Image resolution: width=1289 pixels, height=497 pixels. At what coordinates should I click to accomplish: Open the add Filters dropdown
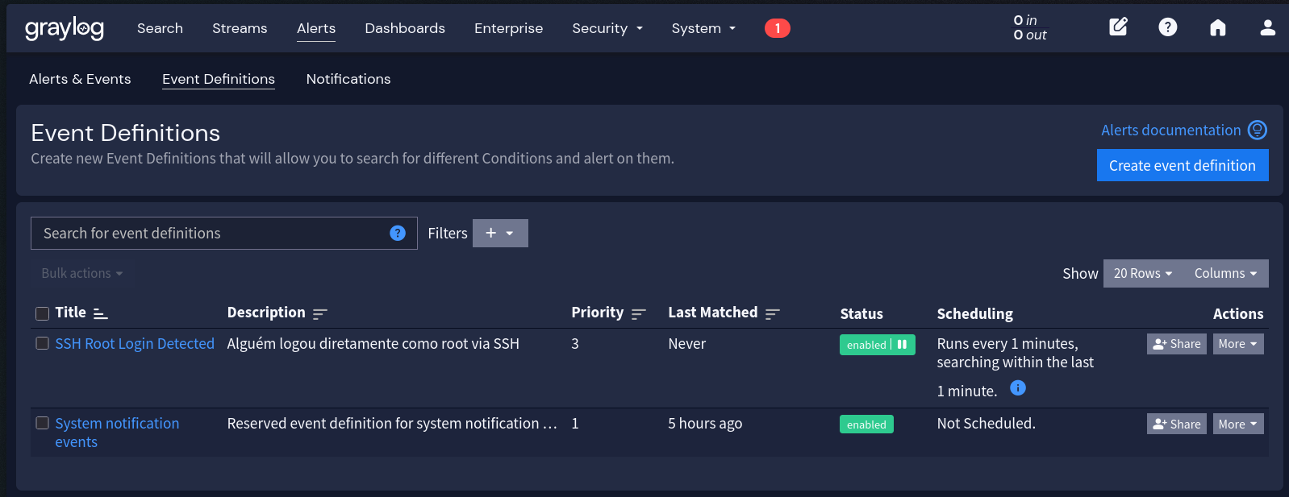pyautogui.click(x=500, y=233)
